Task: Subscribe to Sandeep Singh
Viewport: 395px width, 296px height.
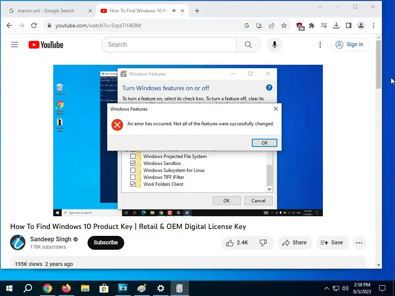Action: pos(106,242)
